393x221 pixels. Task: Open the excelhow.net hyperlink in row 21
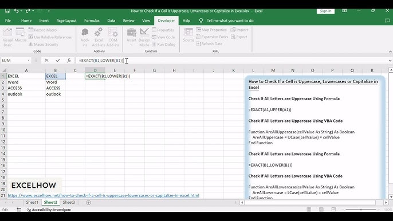pyautogui.click(x=103, y=195)
